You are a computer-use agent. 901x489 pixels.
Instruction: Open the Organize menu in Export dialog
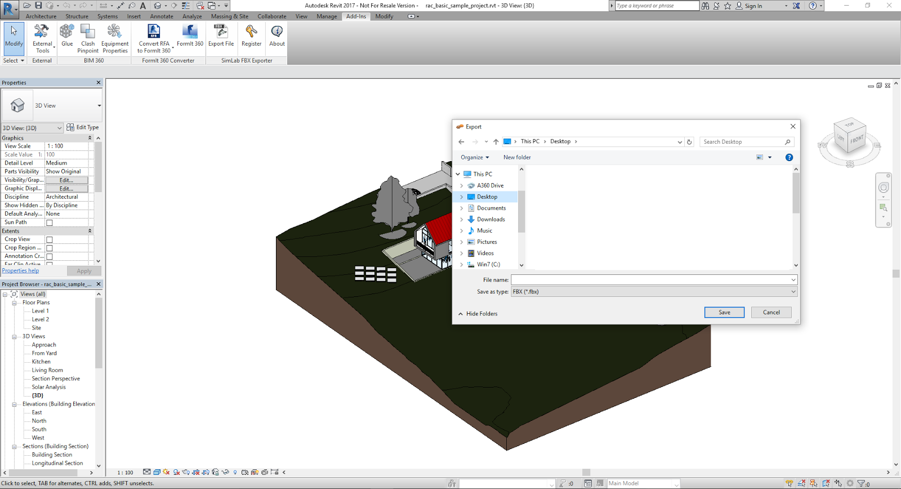(475, 158)
